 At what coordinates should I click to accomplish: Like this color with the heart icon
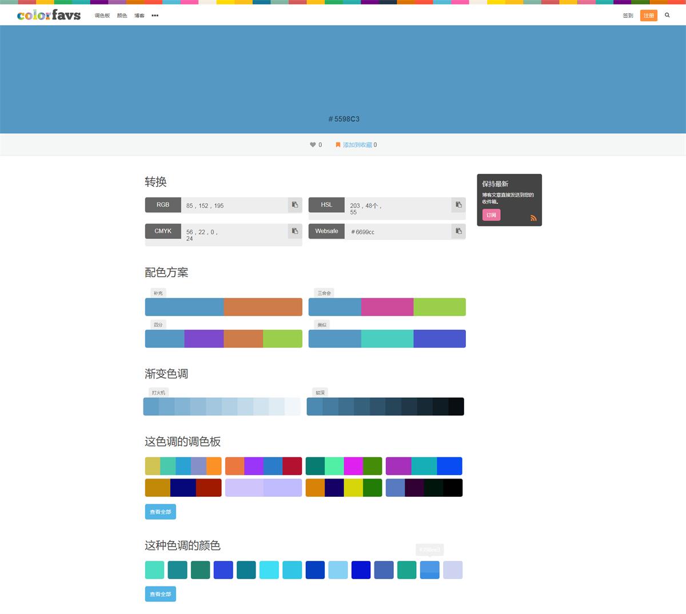coord(313,145)
